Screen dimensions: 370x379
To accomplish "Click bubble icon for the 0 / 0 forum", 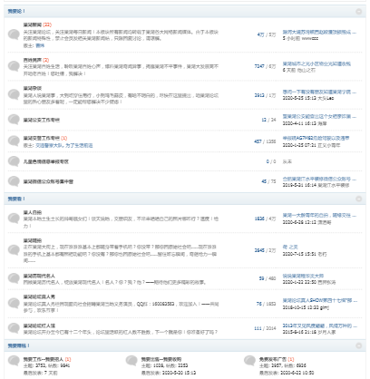I will tap(14, 161).
